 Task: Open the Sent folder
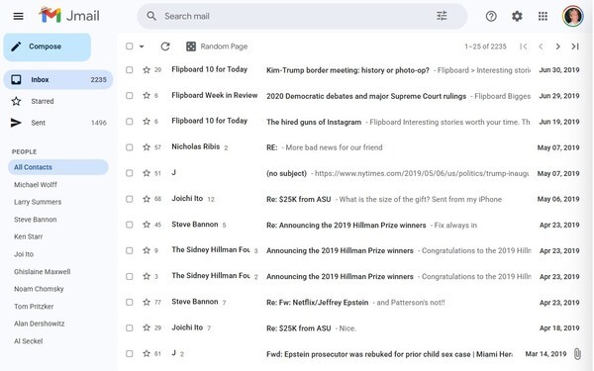click(58, 123)
